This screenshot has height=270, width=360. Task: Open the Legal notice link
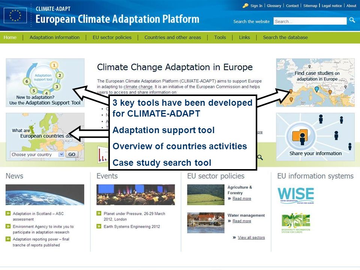[x=332, y=6]
